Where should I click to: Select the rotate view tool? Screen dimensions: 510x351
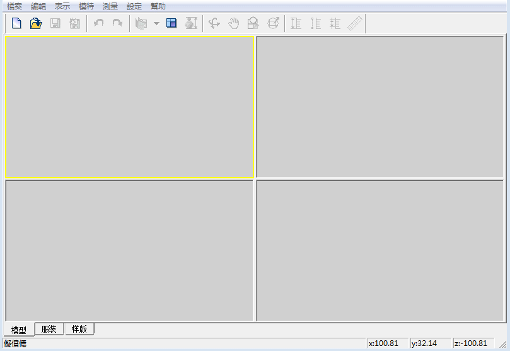(214, 24)
